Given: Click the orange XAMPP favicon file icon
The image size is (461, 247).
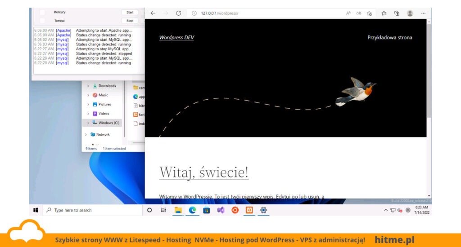Looking at the screenshot, I should click(136, 115).
